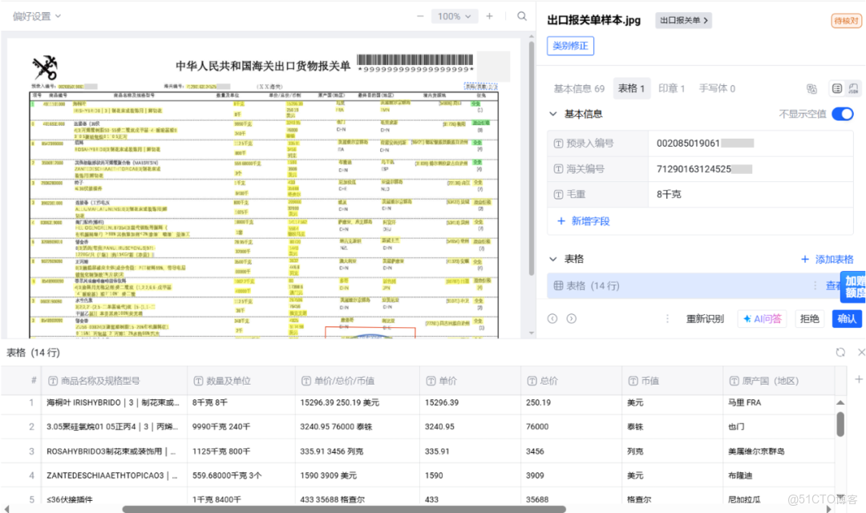Collapse the 基本信息 section chevron
Image resolution: width=866 pixels, height=513 pixels.
tap(553, 114)
